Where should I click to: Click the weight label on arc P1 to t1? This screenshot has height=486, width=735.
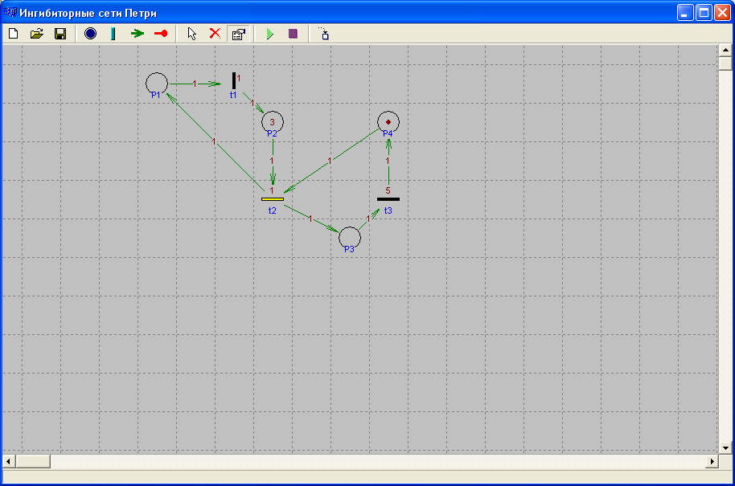195,84
